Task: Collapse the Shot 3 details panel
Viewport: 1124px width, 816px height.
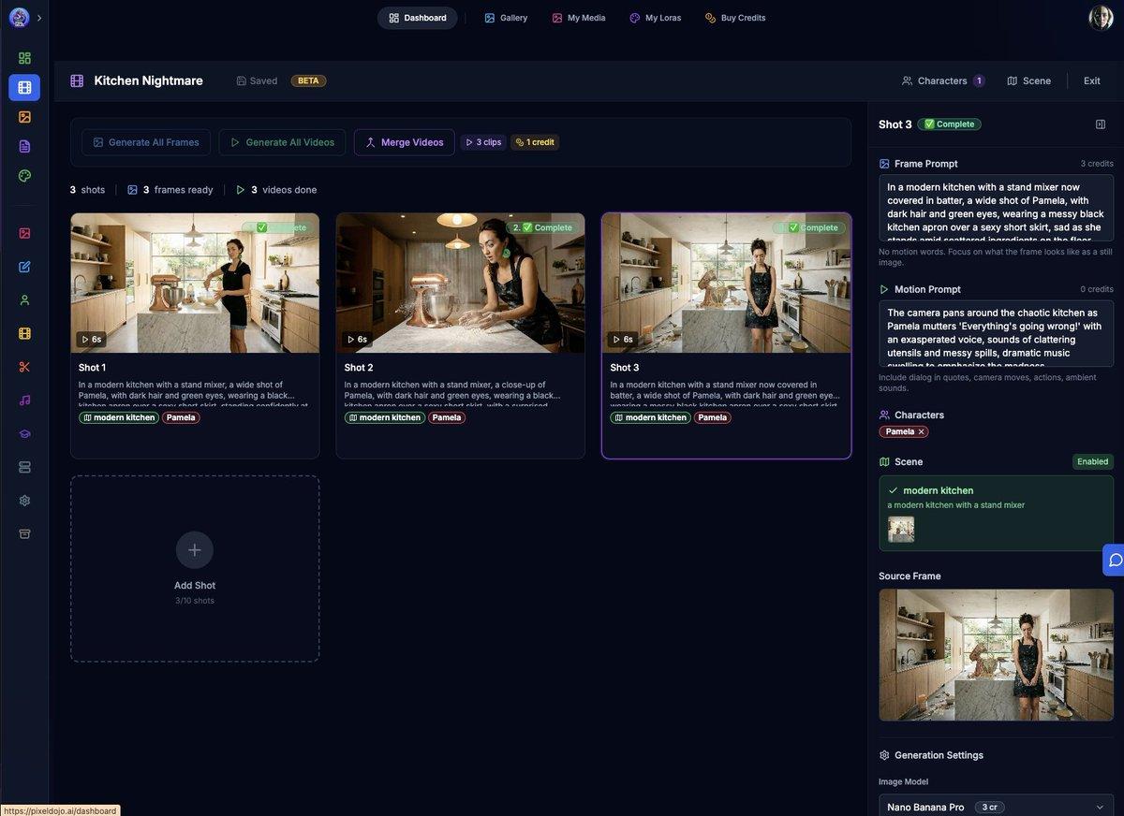Action: pos(1101,124)
